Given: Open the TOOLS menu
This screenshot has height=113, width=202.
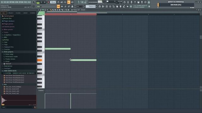Looking at the screenshot, I should pyautogui.click(x=26, y=2).
